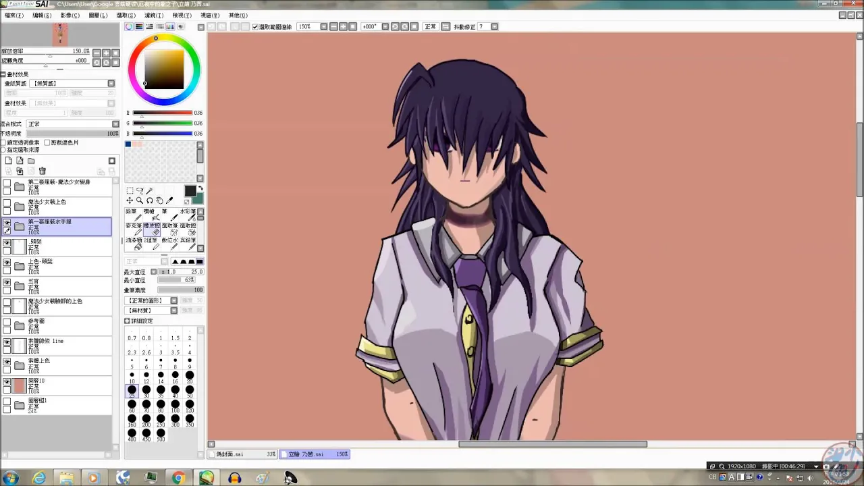Create a new layer folder
The height and width of the screenshot is (486, 864).
(30, 161)
